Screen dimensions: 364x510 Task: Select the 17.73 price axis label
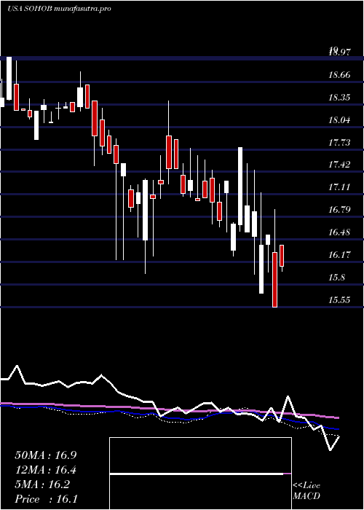click(x=340, y=143)
